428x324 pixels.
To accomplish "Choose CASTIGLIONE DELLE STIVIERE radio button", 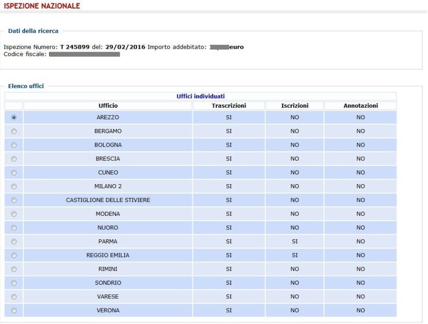I will (14, 200).
